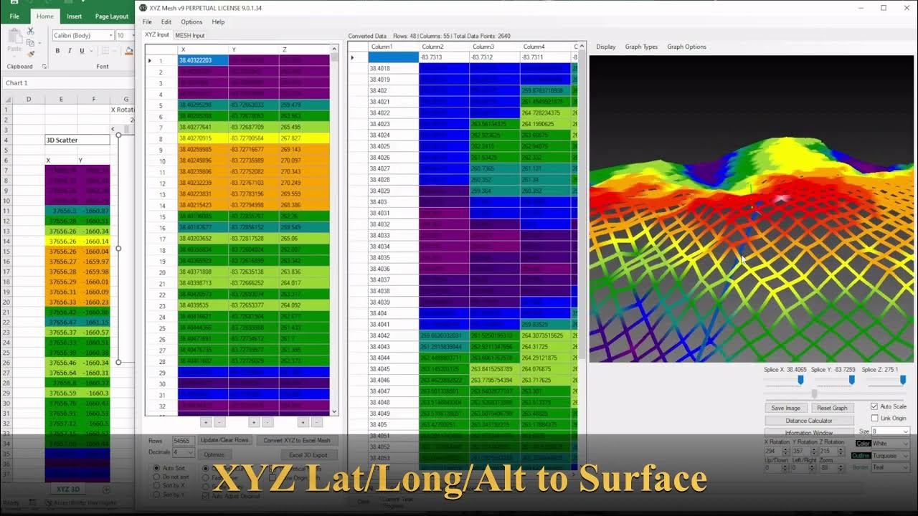
Task: Open the Calibri (Body) font dropdown in Excel
Action: (x=110, y=35)
